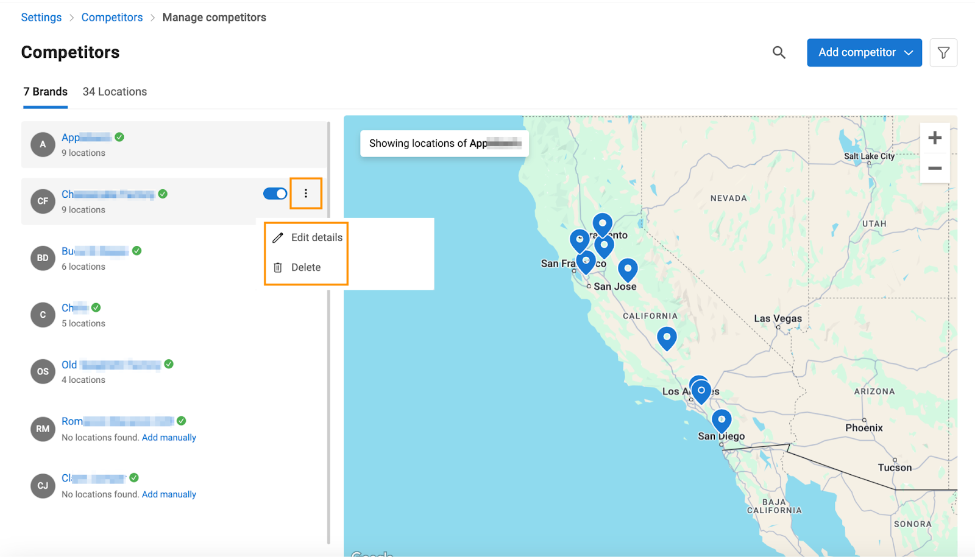Click the "4 locations" text under Old brand
The height and width of the screenshot is (557, 975).
click(83, 380)
